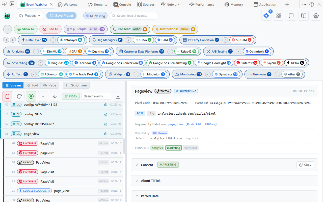Collapse the Advertising group arrow
Image resolution: width=323 pixels, height=202 pixels.
pos(40,63)
